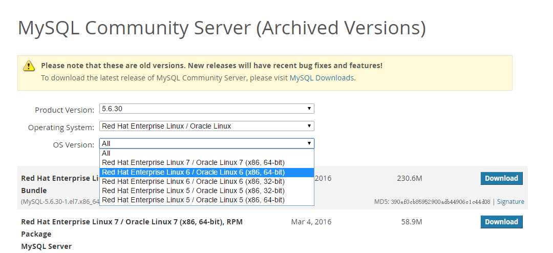Download the 58.9M MySQL Server package

click(501, 222)
